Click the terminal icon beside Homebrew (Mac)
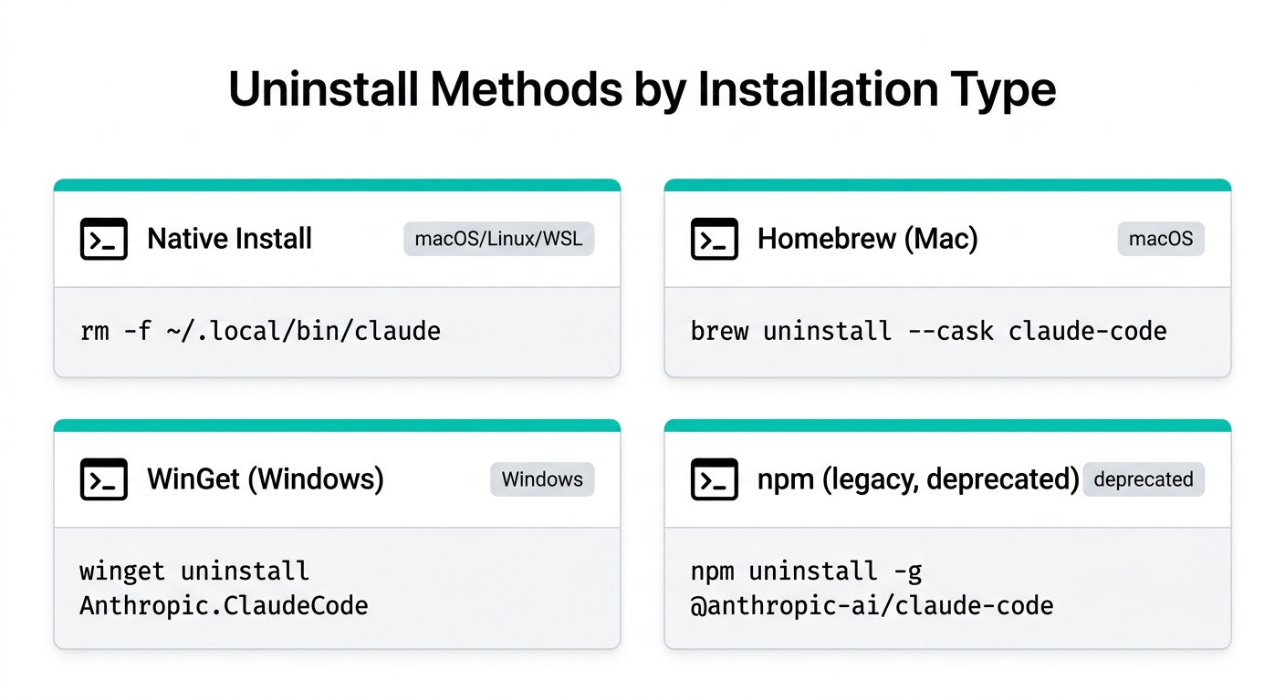Viewport: 1285px width, 700px height. tap(714, 240)
